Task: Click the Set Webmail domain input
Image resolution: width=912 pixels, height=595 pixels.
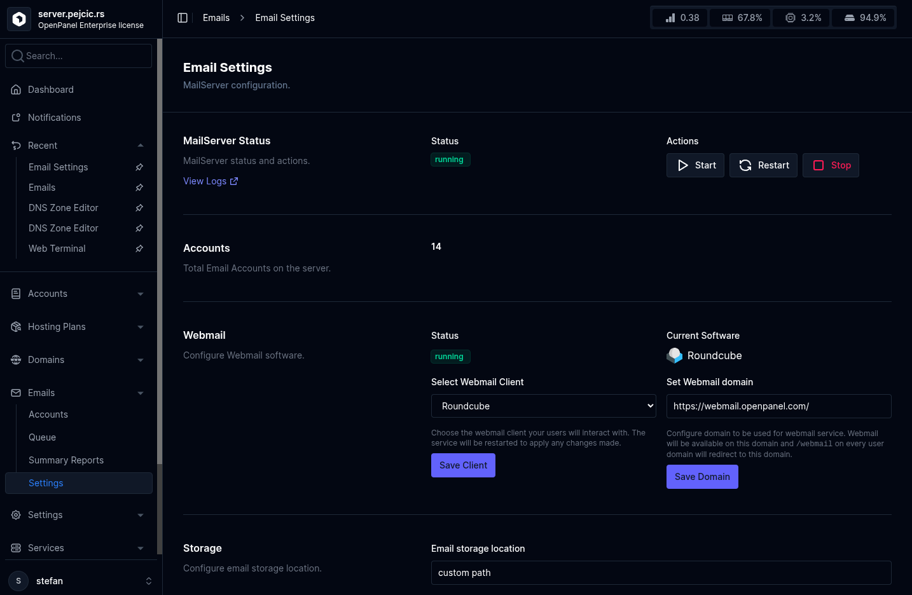Action: point(779,406)
